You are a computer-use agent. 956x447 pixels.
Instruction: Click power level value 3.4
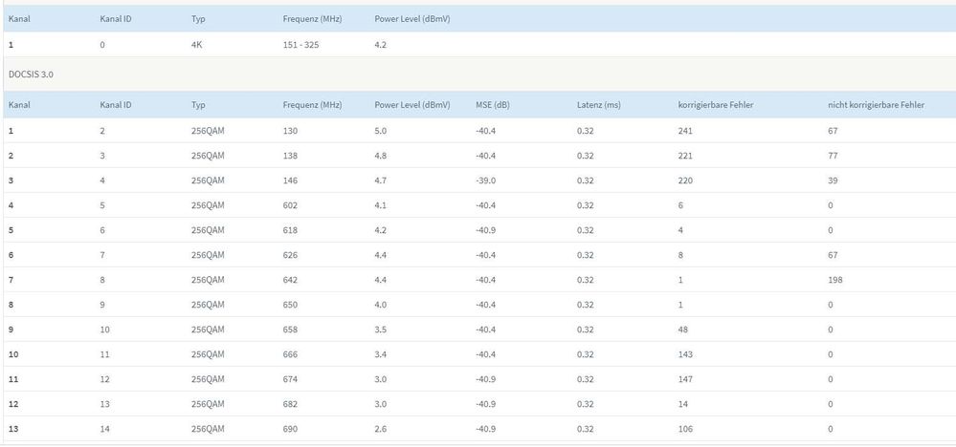tap(381, 354)
